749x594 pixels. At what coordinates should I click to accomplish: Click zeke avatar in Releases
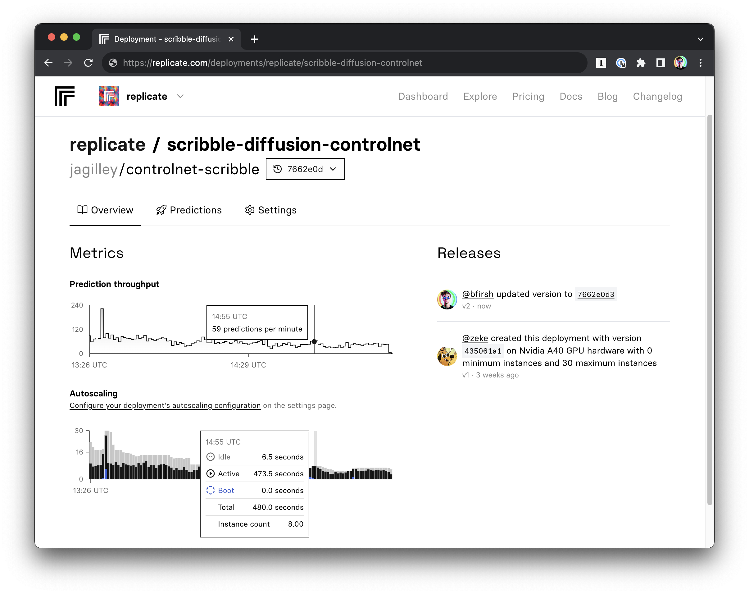click(447, 356)
